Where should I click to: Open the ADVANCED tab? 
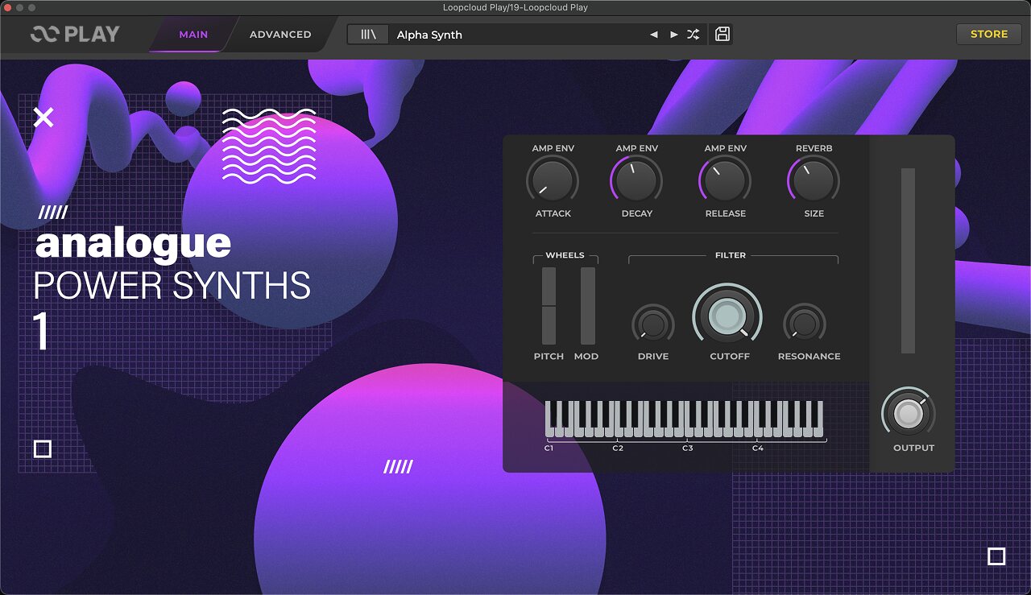[280, 35]
